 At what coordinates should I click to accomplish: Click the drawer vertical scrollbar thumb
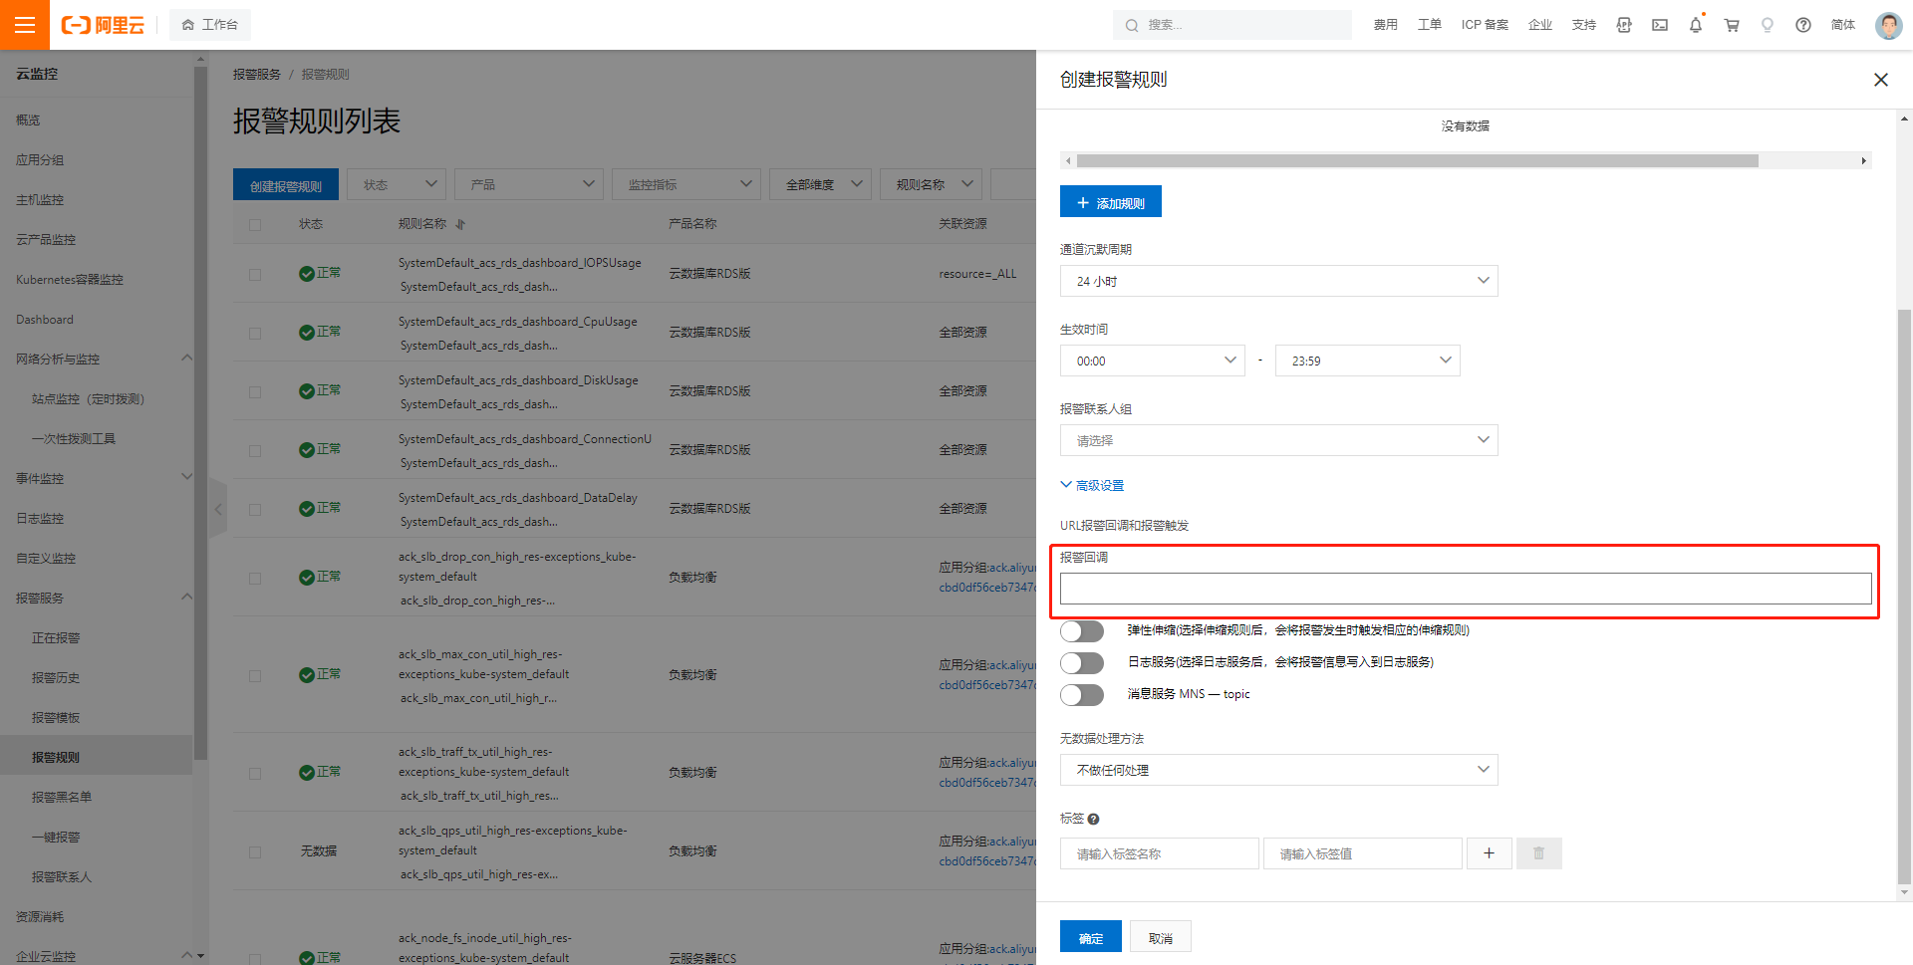(x=1904, y=596)
